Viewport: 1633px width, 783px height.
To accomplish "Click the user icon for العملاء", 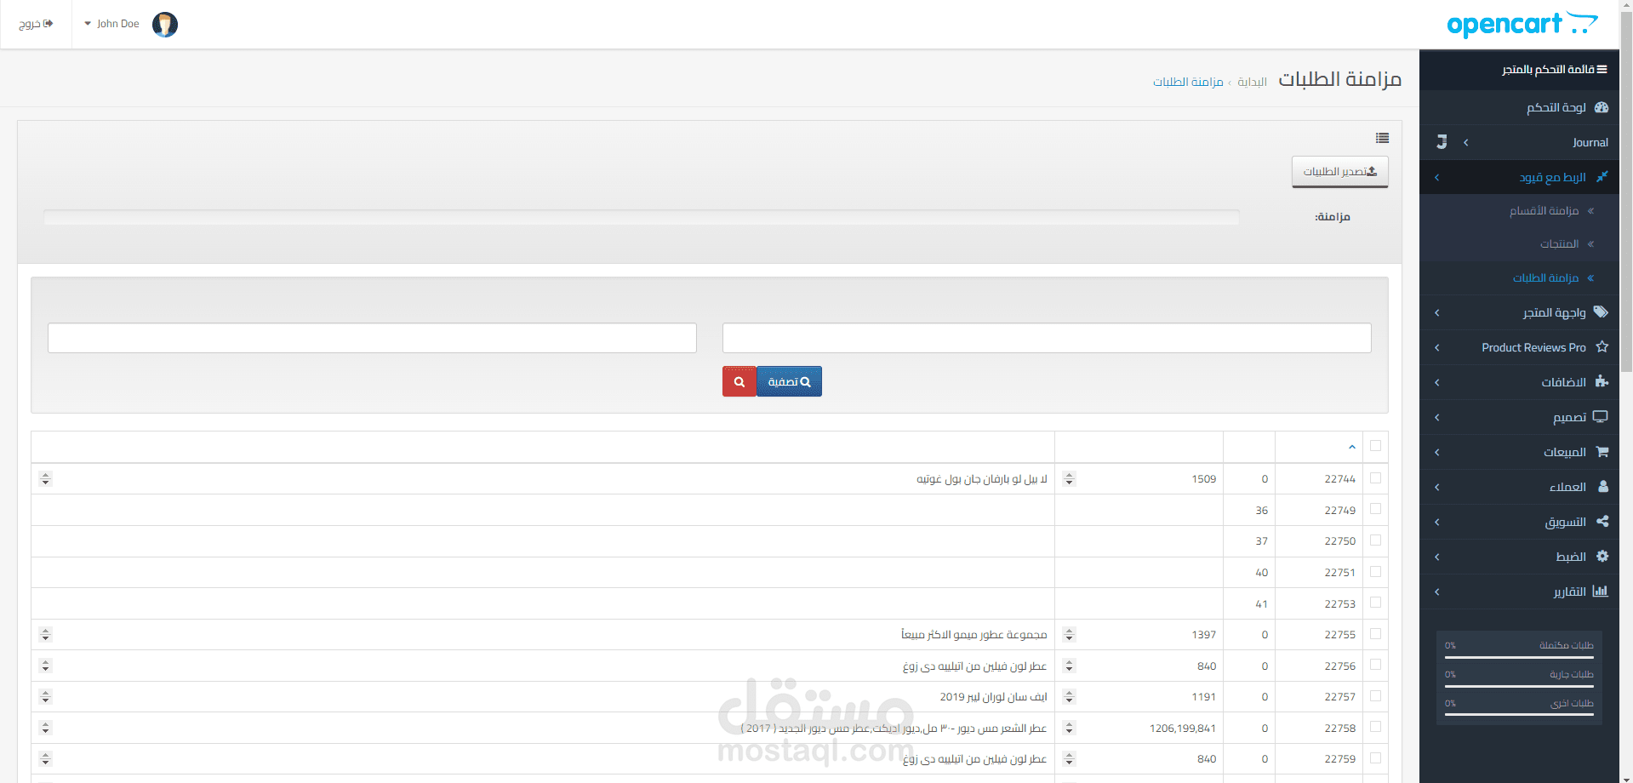I will [1603, 487].
